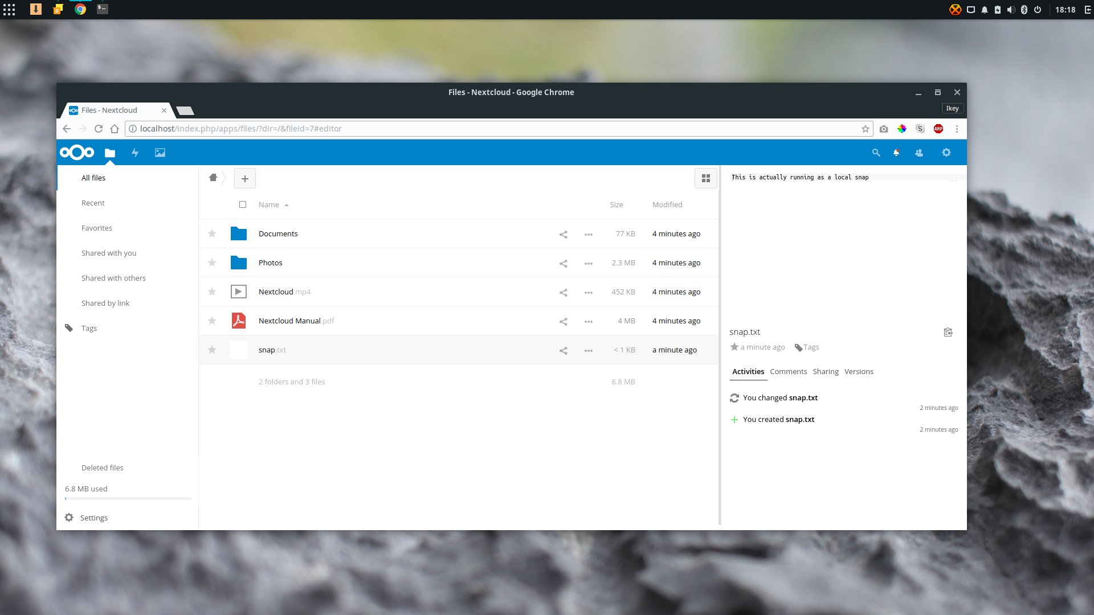1094x615 pixels.
Task: Open the Deleted files view
Action: (103, 468)
